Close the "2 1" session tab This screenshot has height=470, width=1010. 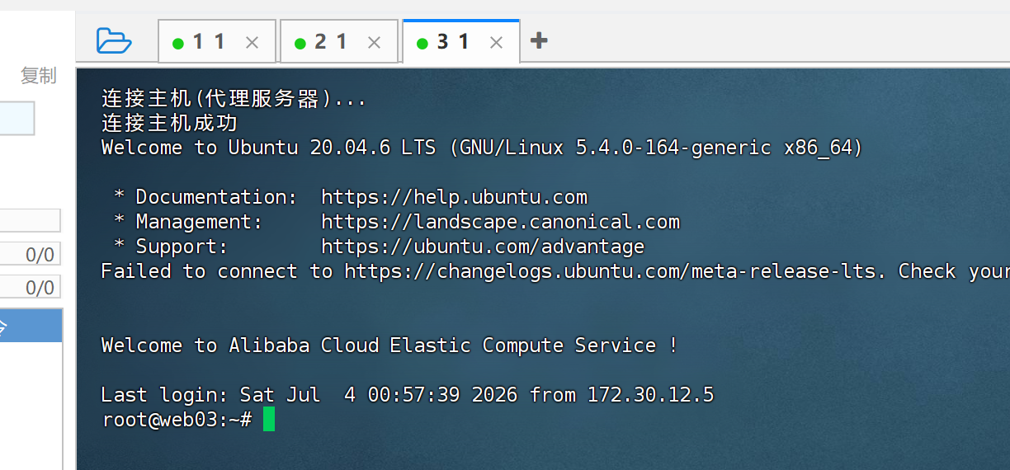(375, 43)
